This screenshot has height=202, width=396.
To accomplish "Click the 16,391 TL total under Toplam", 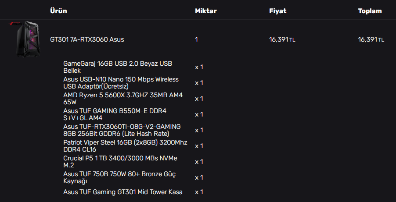I will [371, 39].
